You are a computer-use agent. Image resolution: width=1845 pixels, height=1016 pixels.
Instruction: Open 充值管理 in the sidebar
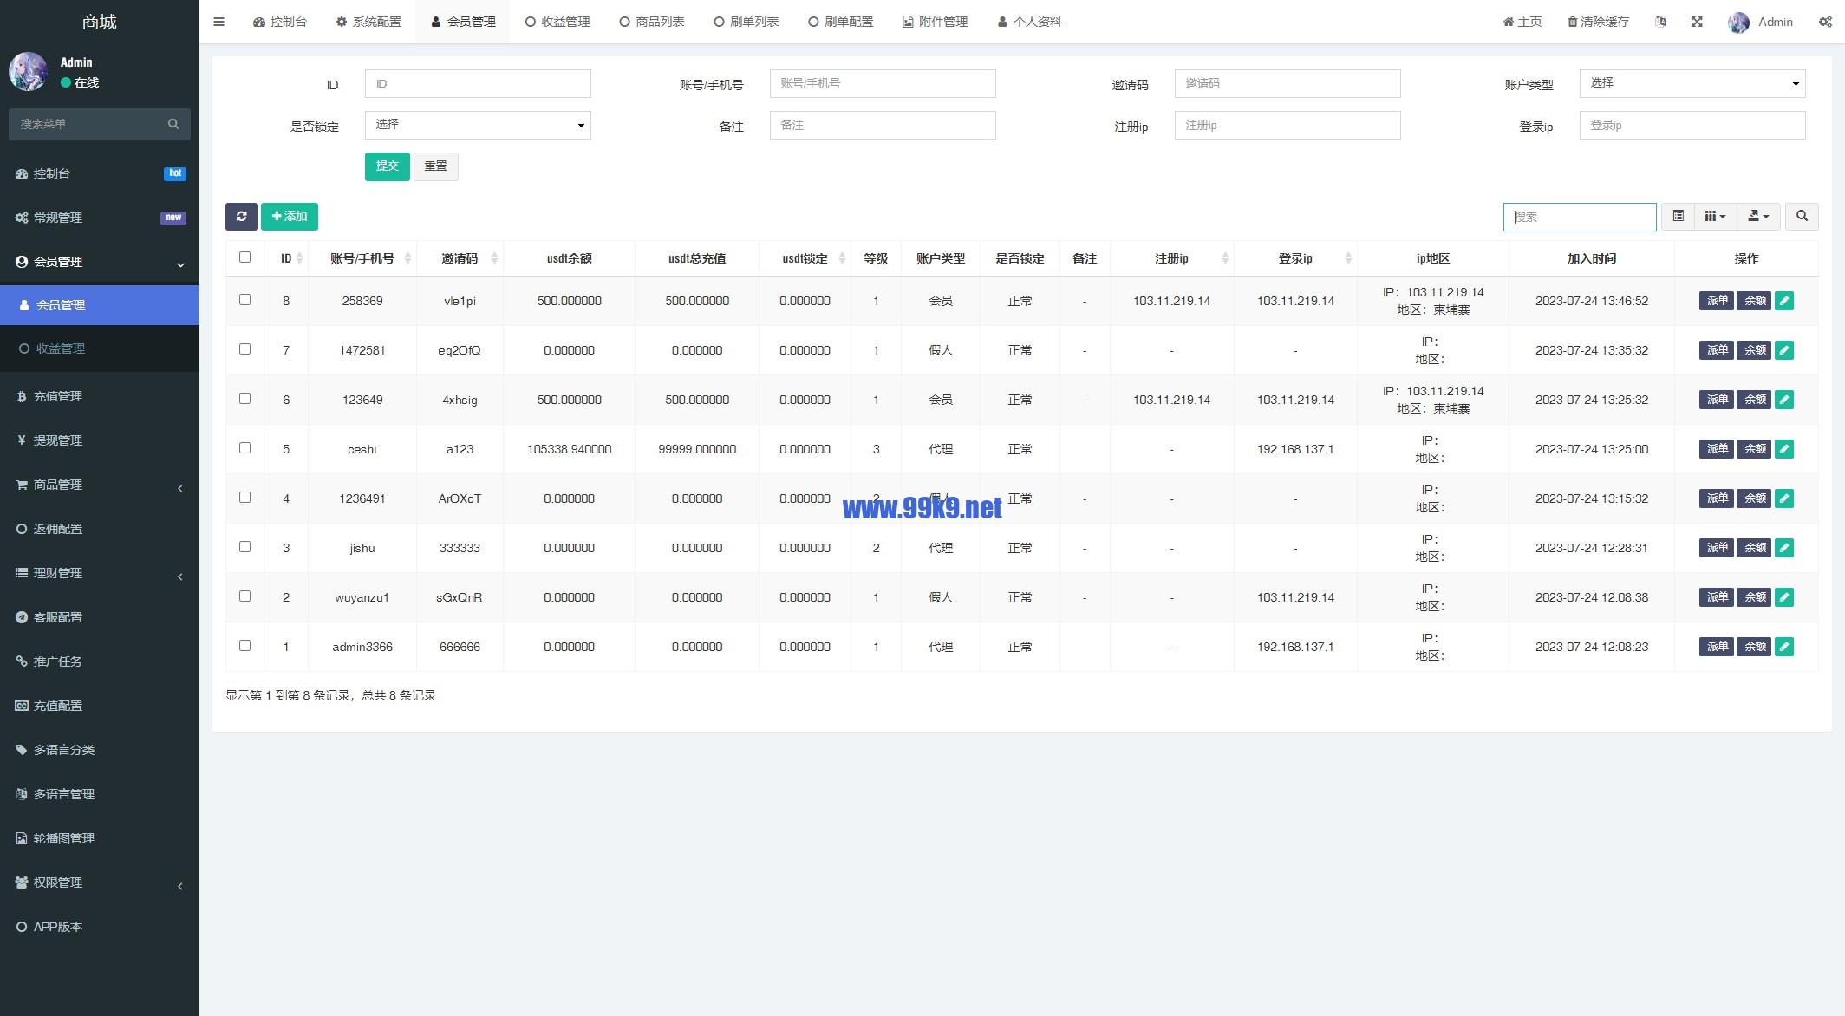100,396
